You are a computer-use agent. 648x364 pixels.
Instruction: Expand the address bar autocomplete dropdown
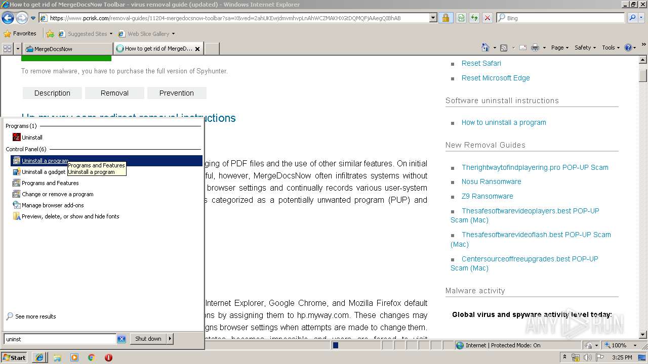433,18
